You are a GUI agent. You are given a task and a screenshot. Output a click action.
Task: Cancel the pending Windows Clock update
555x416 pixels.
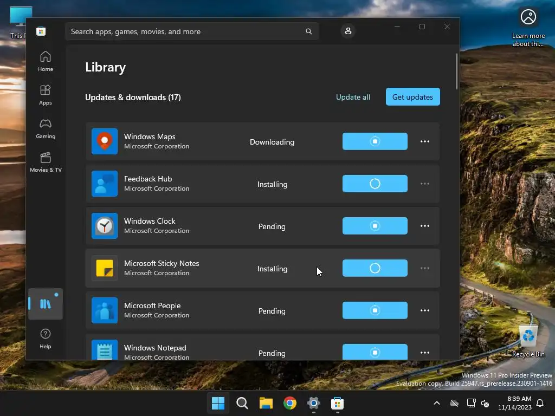pos(375,226)
